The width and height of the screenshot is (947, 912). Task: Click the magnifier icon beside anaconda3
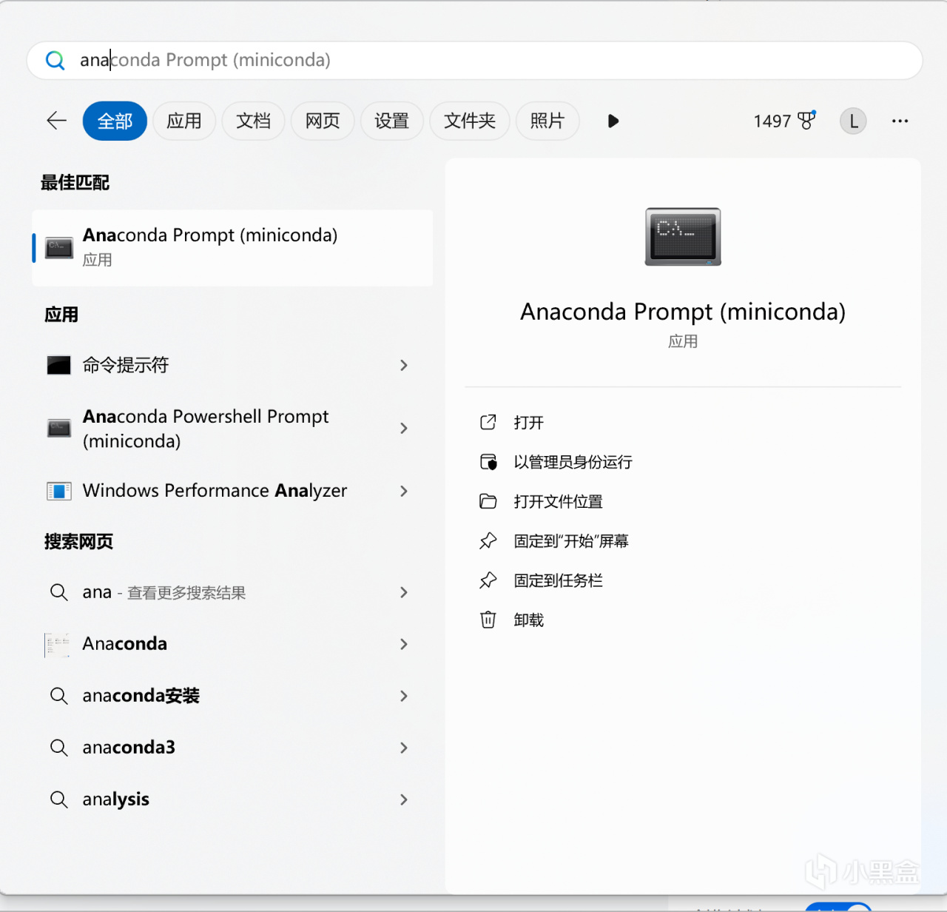click(x=59, y=748)
